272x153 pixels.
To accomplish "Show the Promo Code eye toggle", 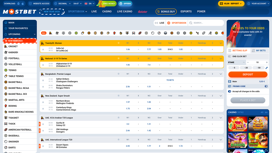I will click(x=266, y=86).
